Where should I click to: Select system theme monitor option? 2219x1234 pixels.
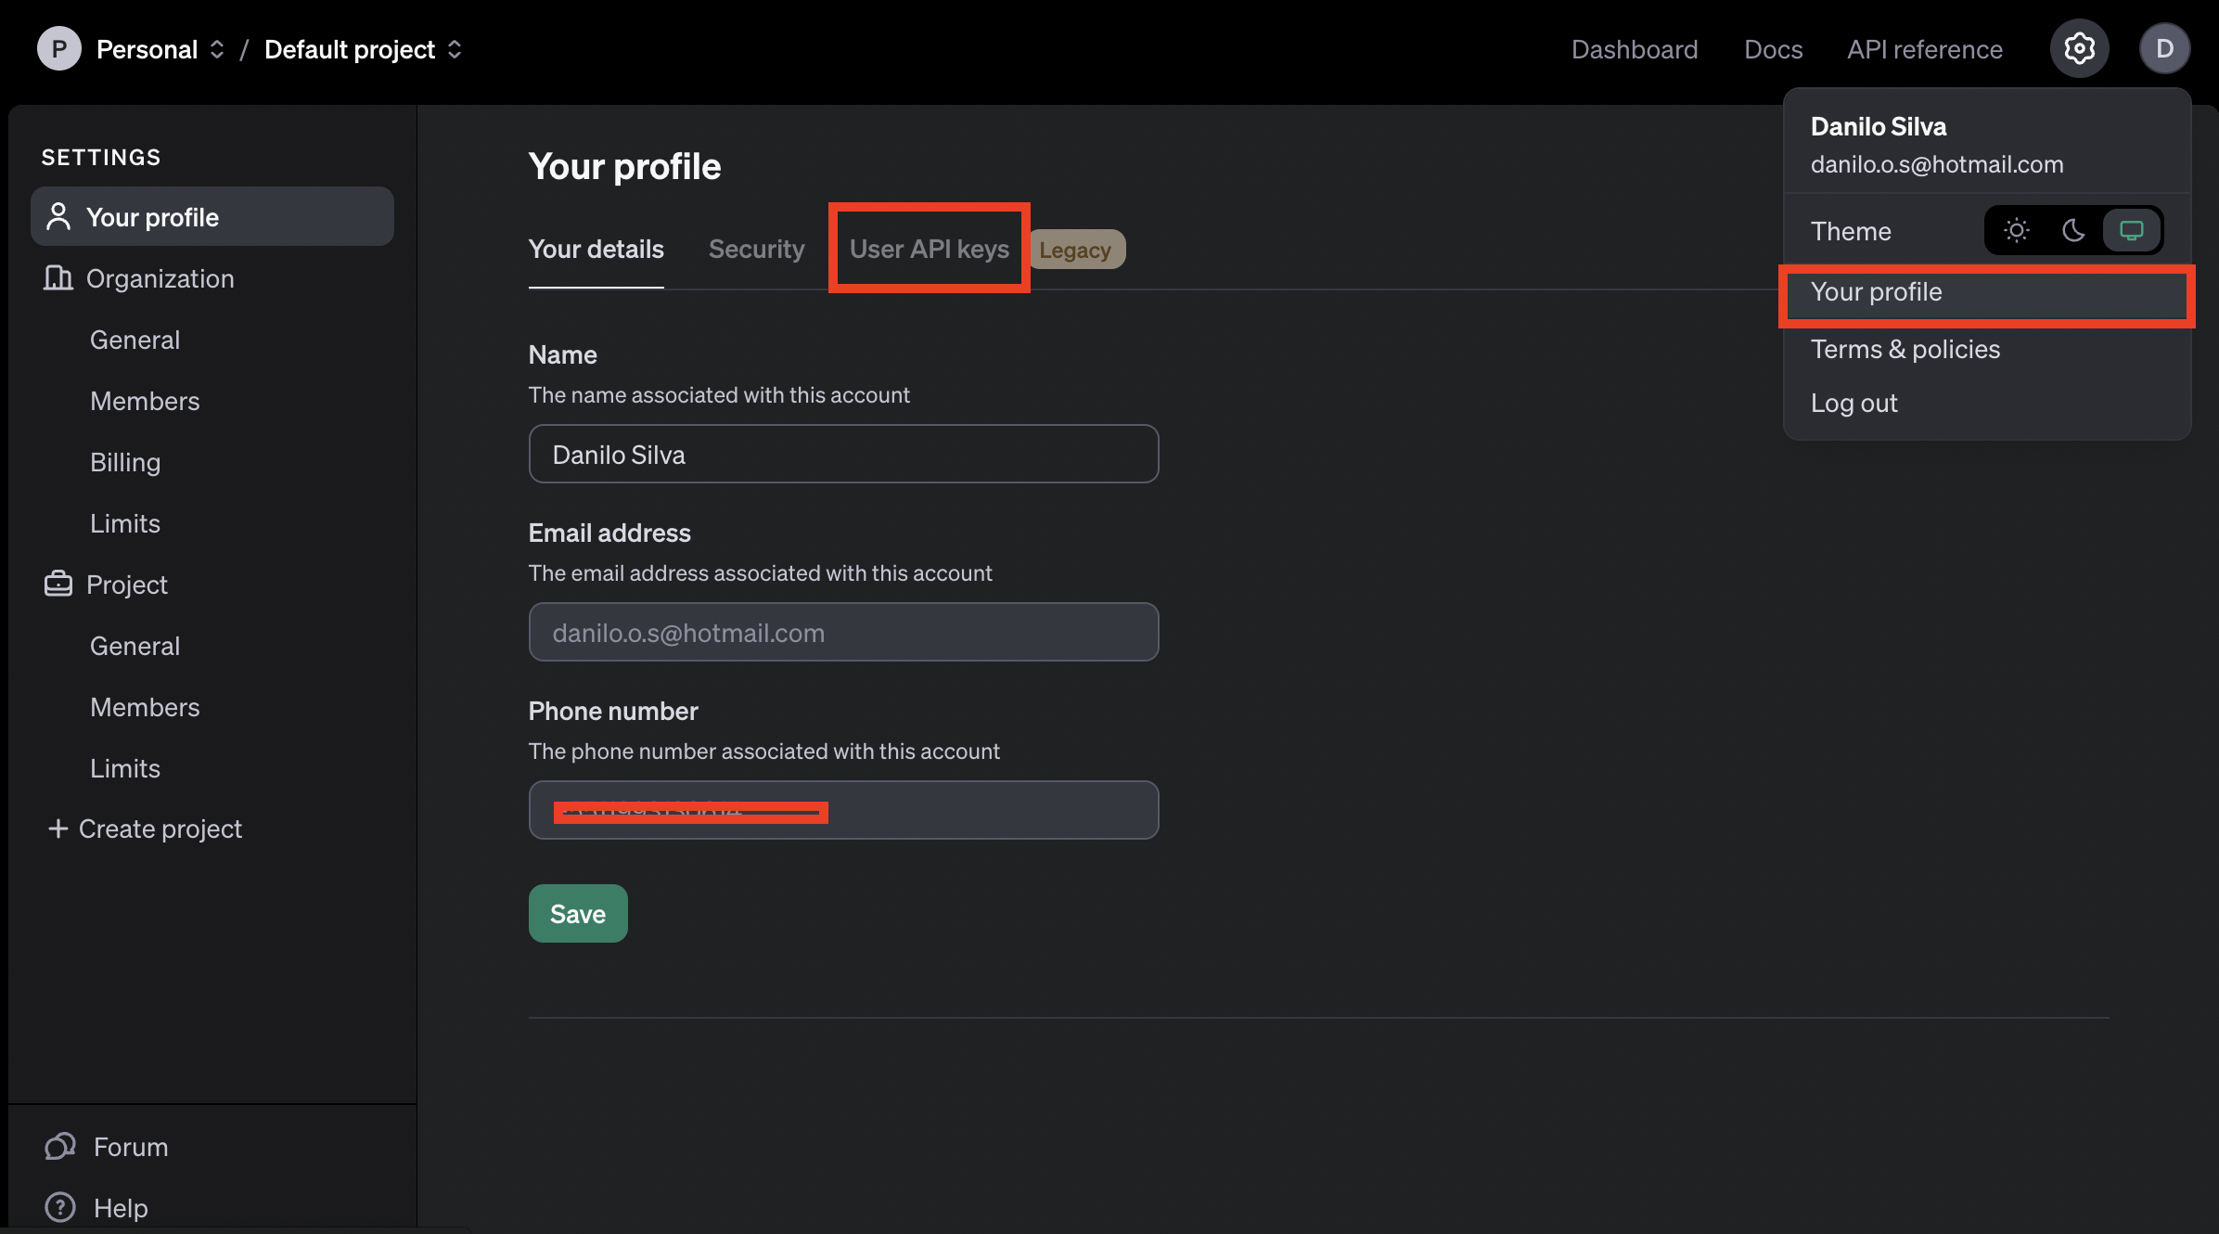2131,230
